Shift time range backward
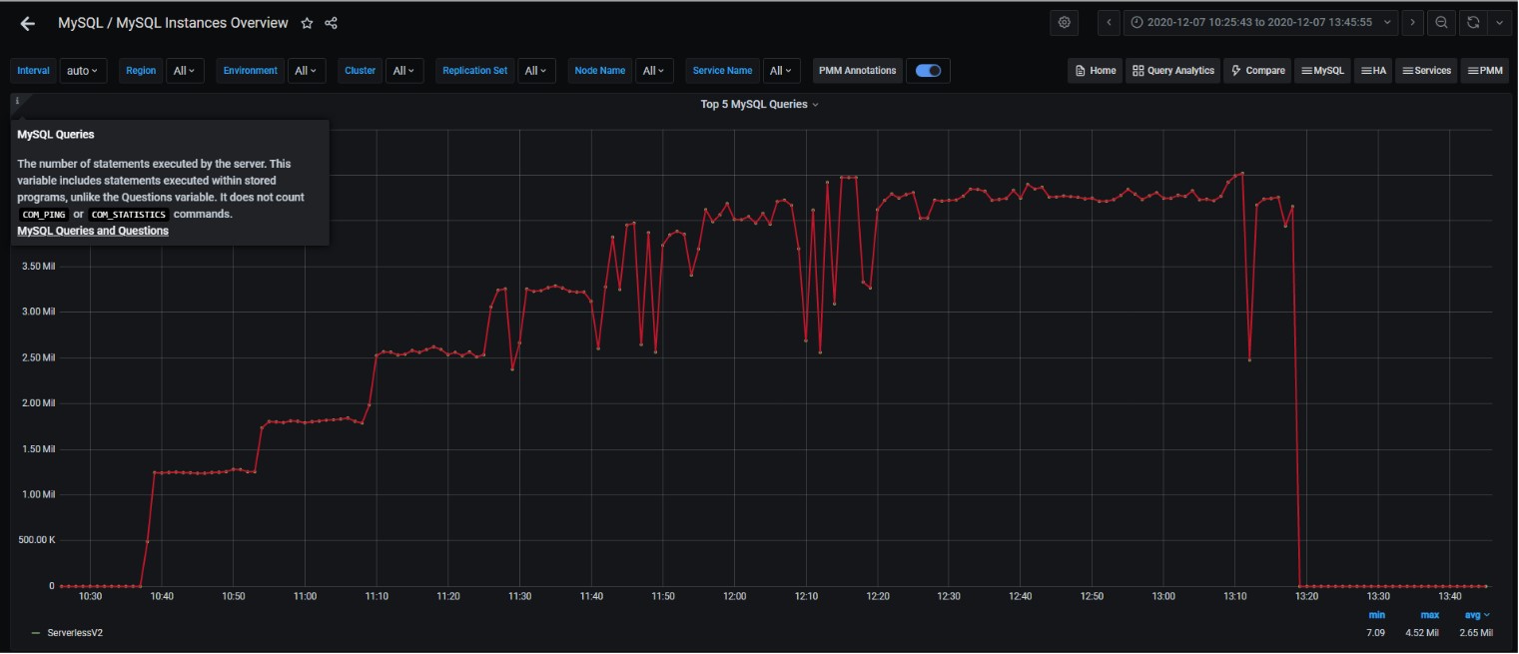The width and height of the screenshot is (1519, 654). click(x=1109, y=22)
